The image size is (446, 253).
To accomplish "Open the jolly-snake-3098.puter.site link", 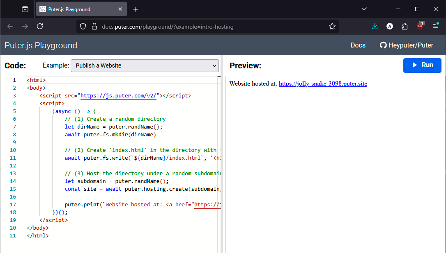I will tap(323, 84).
